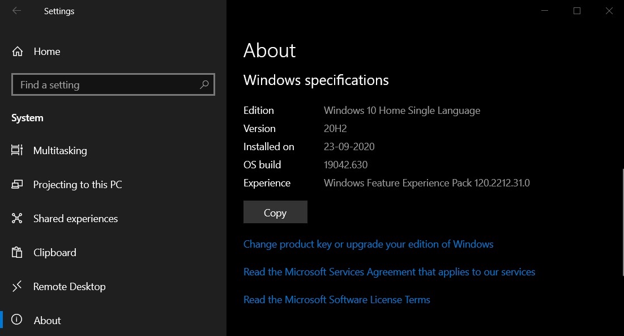624x336 pixels.
Task: Click the back arrow in Settings header
Action: pos(16,11)
